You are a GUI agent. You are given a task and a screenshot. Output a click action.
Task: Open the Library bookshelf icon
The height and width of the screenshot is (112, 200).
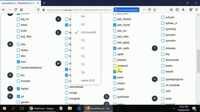click(x=172, y=10)
